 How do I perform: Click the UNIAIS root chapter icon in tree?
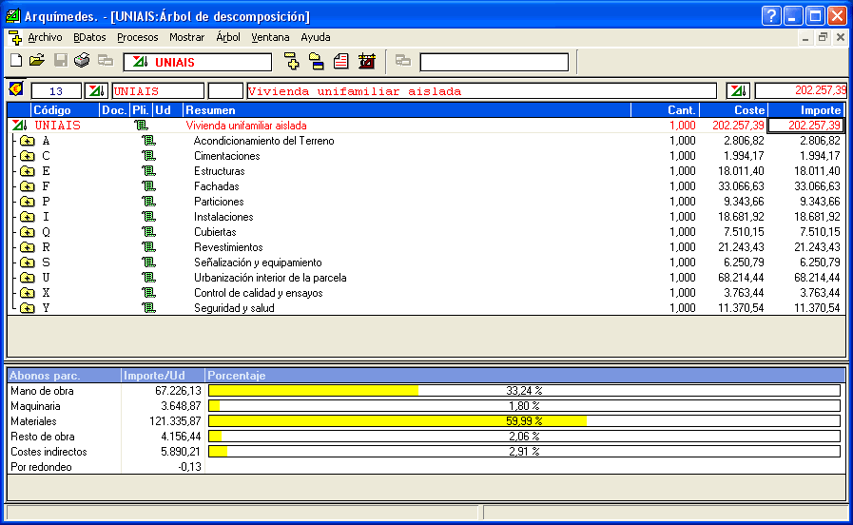tap(20, 126)
